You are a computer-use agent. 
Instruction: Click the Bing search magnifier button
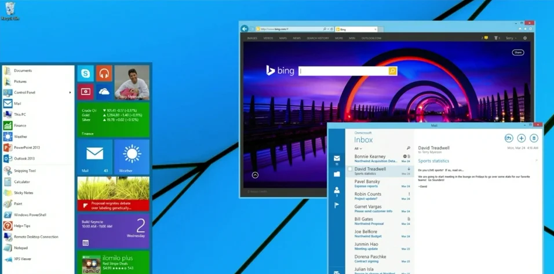(x=392, y=71)
